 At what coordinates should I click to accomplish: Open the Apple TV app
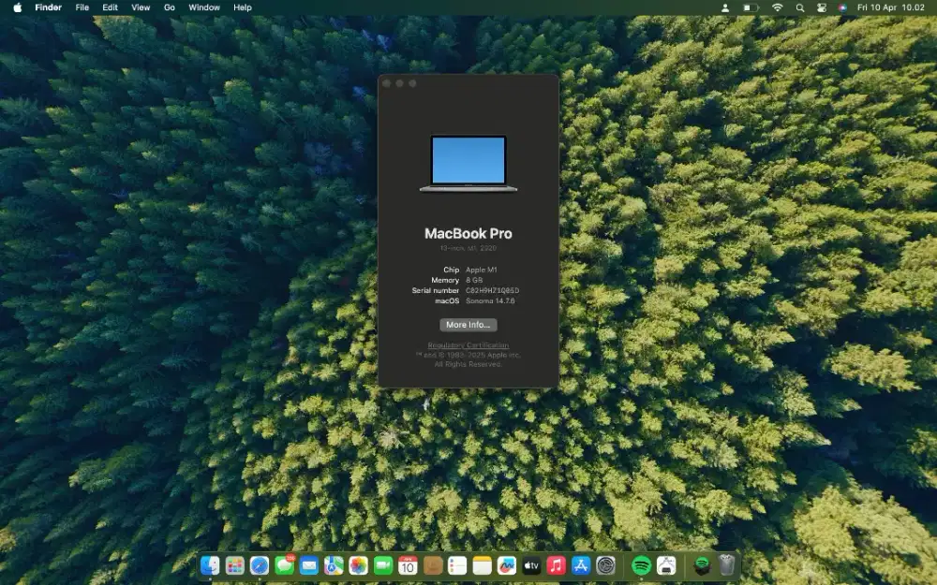click(530, 565)
